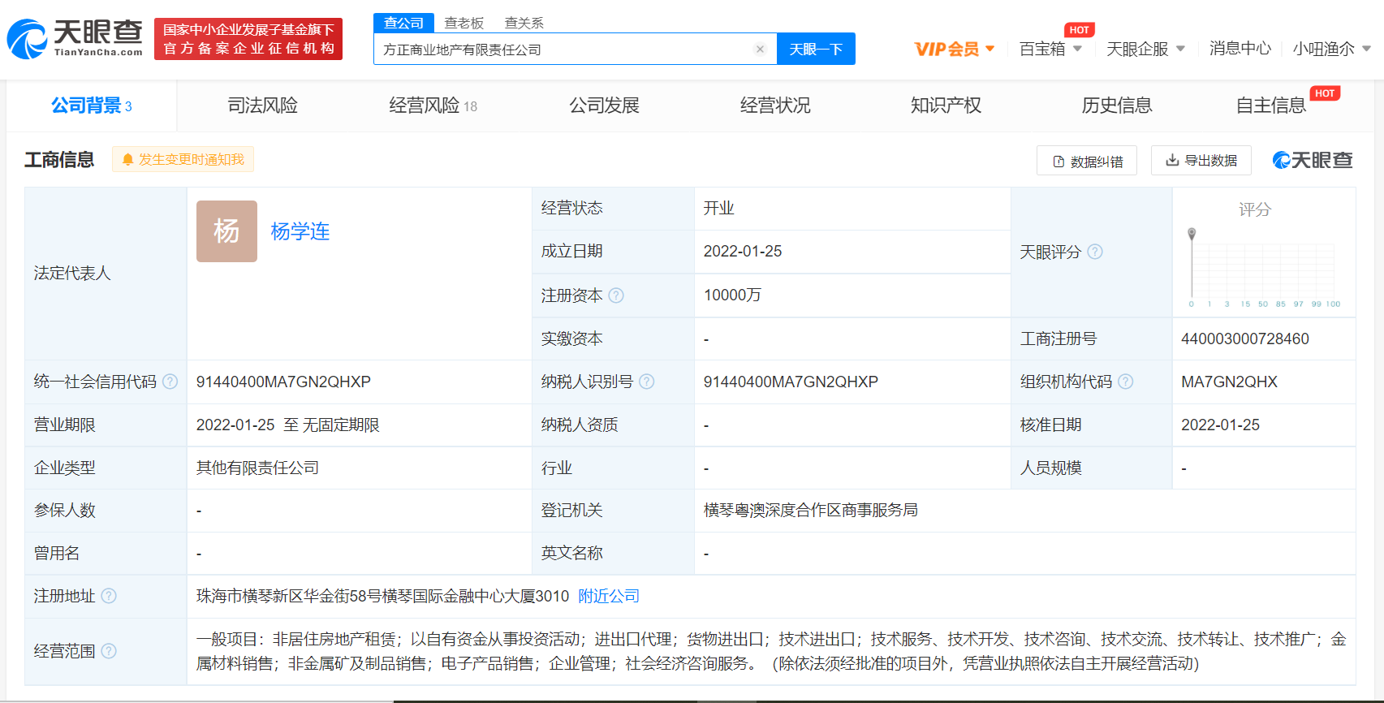Viewport: 1384px width, 703px height.
Task: Expand the VIP会员 dropdown
Action: tap(954, 50)
